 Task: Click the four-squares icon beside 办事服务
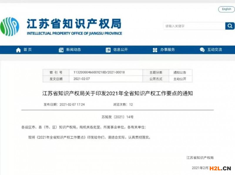(x=155, y=50)
